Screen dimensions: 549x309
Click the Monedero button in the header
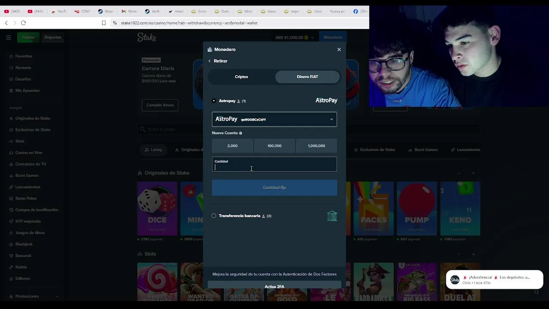click(333, 37)
